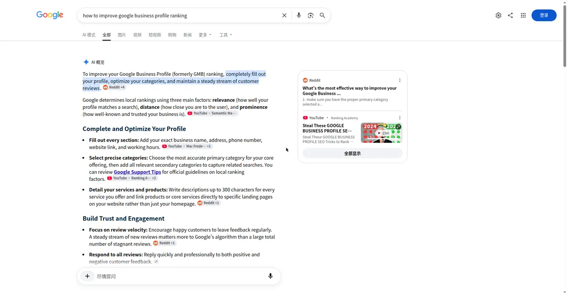Click the YouTube logo in Ranking Academy card
Image resolution: width=567 pixels, height=295 pixels.
305,118
